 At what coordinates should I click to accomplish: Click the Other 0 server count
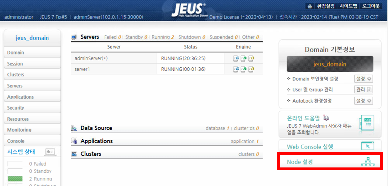(x=250, y=37)
